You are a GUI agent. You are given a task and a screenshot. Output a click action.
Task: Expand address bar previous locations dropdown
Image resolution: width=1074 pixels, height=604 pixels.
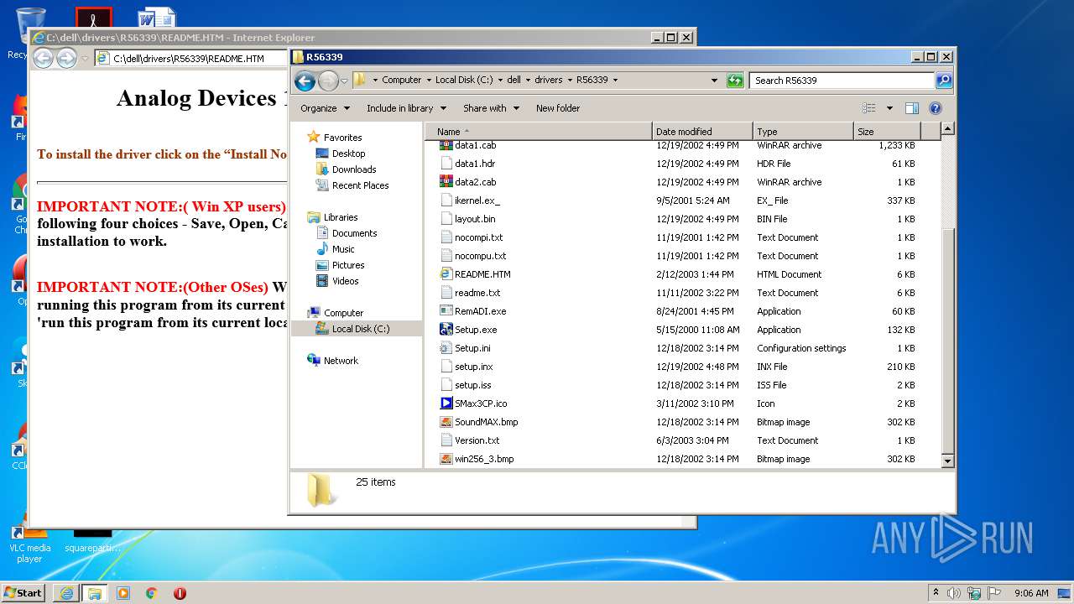(x=714, y=81)
